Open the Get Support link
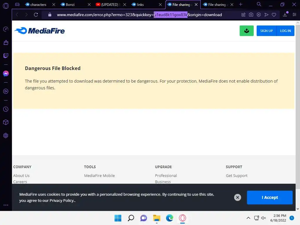Screen dimensions: 300x225 pyautogui.click(x=236, y=175)
